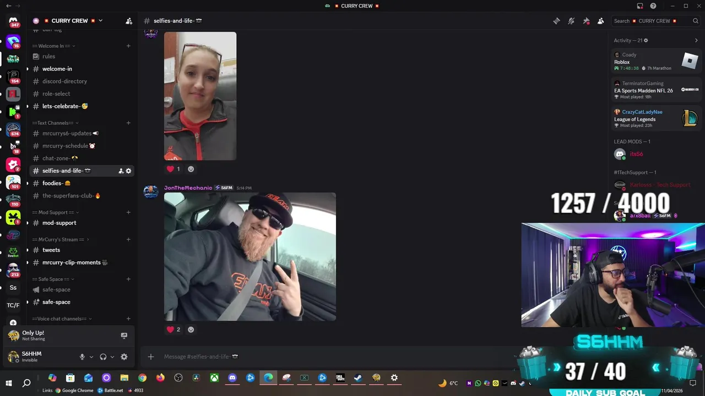Open pinned messages
The width and height of the screenshot is (705, 396).
point(586,21)
